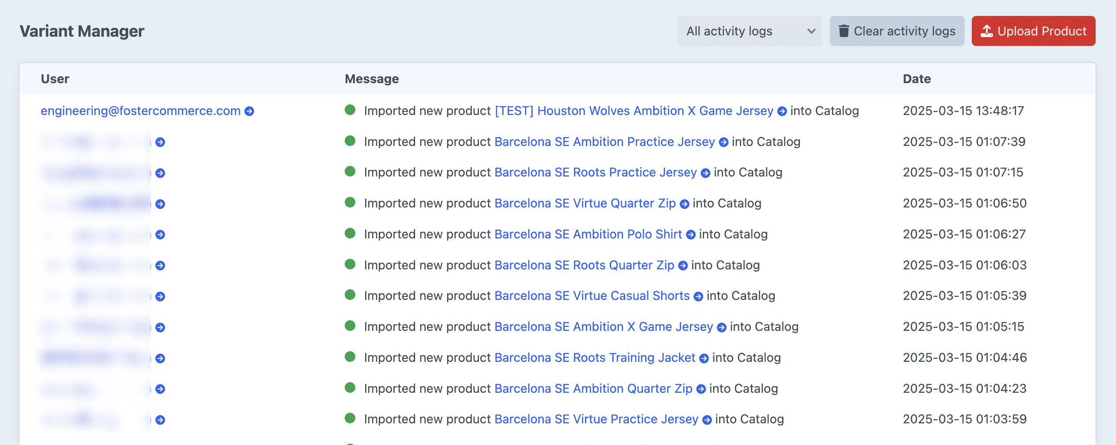This screenshot has height=445, width=1116.
Task: Click arrow icon after Barcelona SE Virtue Casual Shorts
Action: [x=698, y=296]
